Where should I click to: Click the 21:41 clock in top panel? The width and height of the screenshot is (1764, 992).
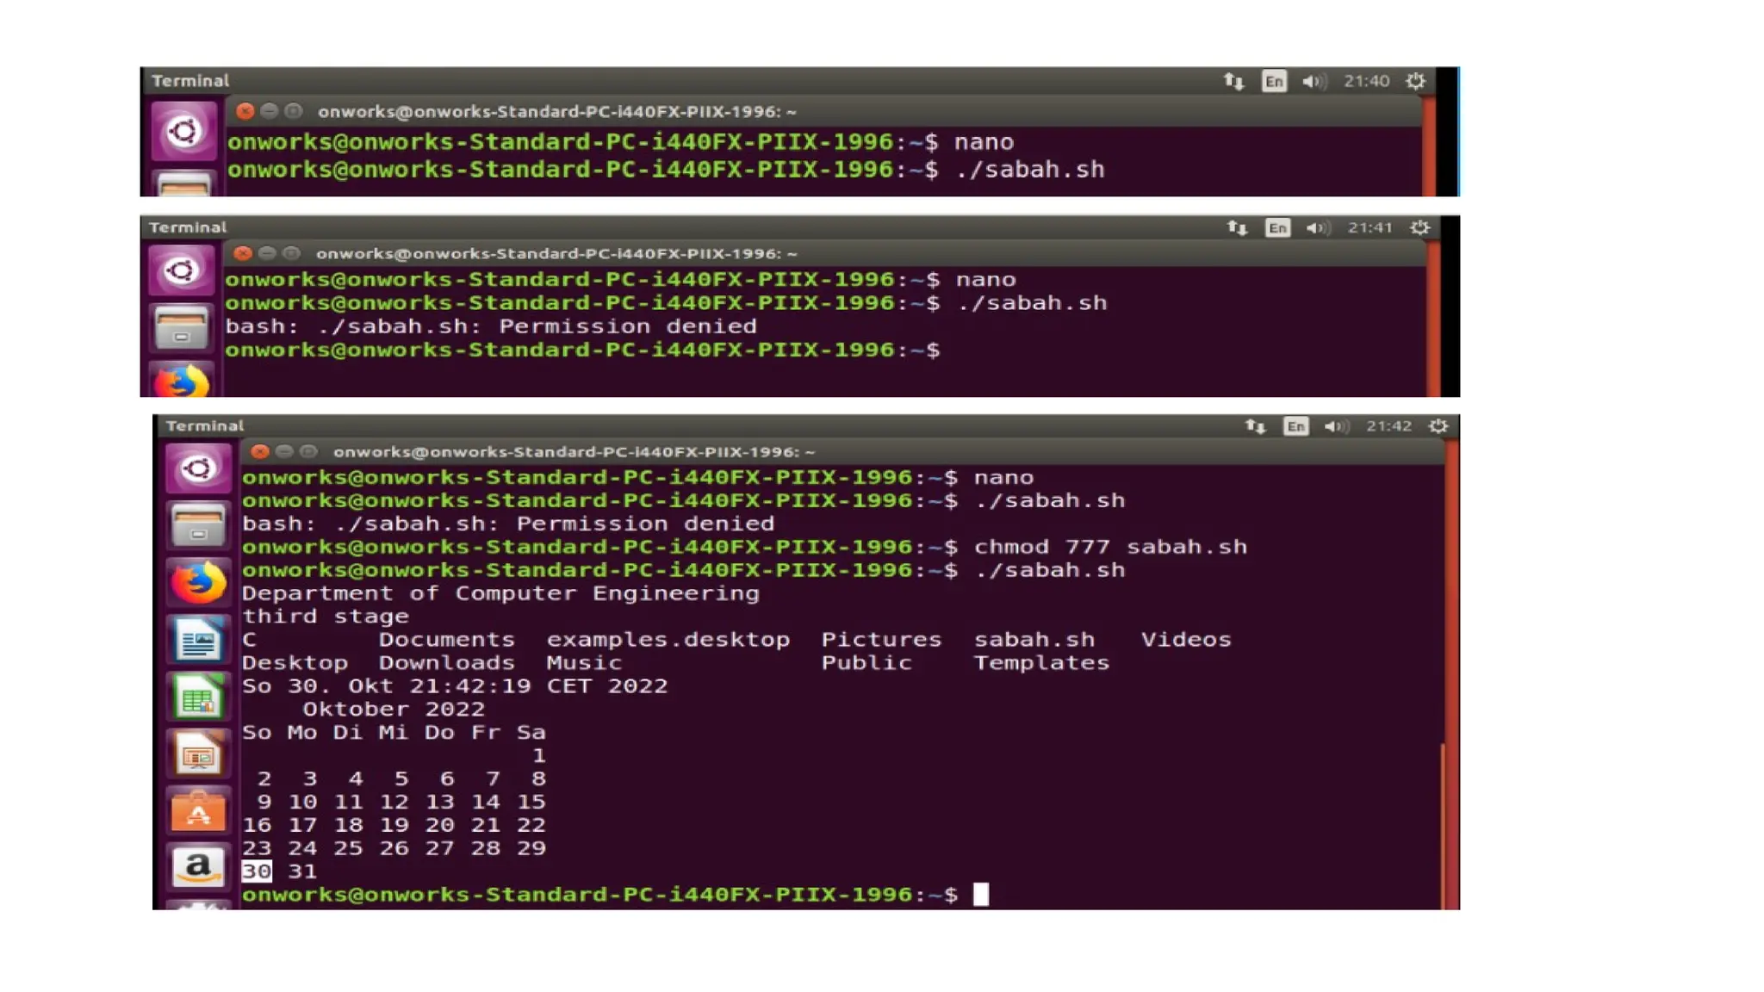click(1370, 227)
